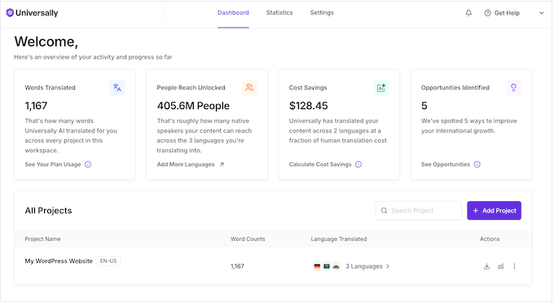The image size is (554, 302).
Task: Click the People Reach Unlocked users icon
Action: 249,88
